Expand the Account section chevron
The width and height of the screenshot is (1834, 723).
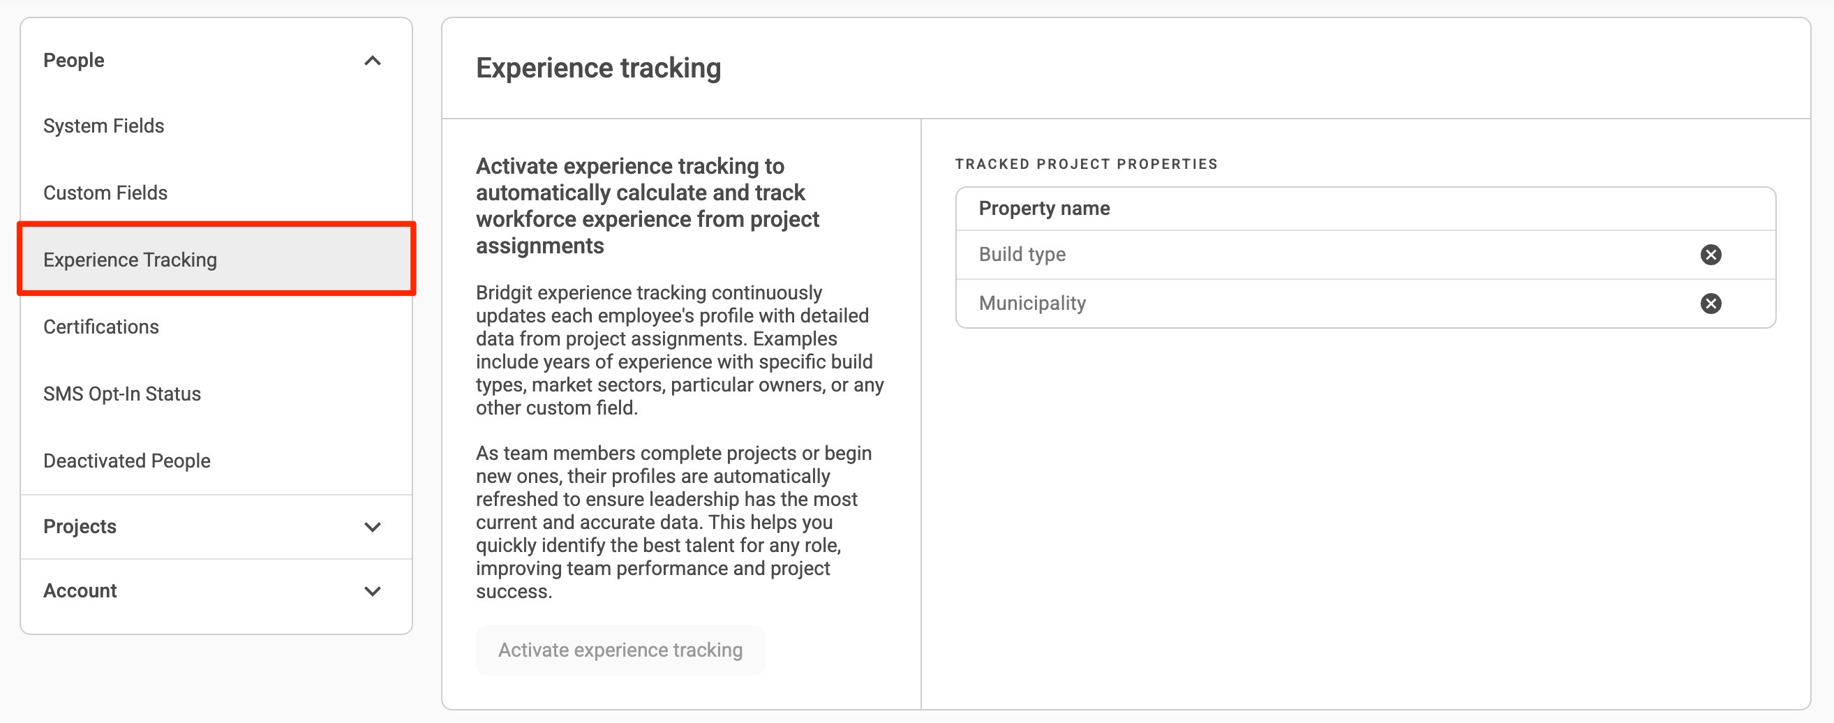click(373, 591)
